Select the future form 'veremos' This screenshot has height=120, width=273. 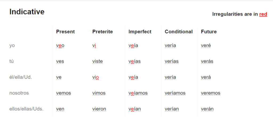pos(211,93)
